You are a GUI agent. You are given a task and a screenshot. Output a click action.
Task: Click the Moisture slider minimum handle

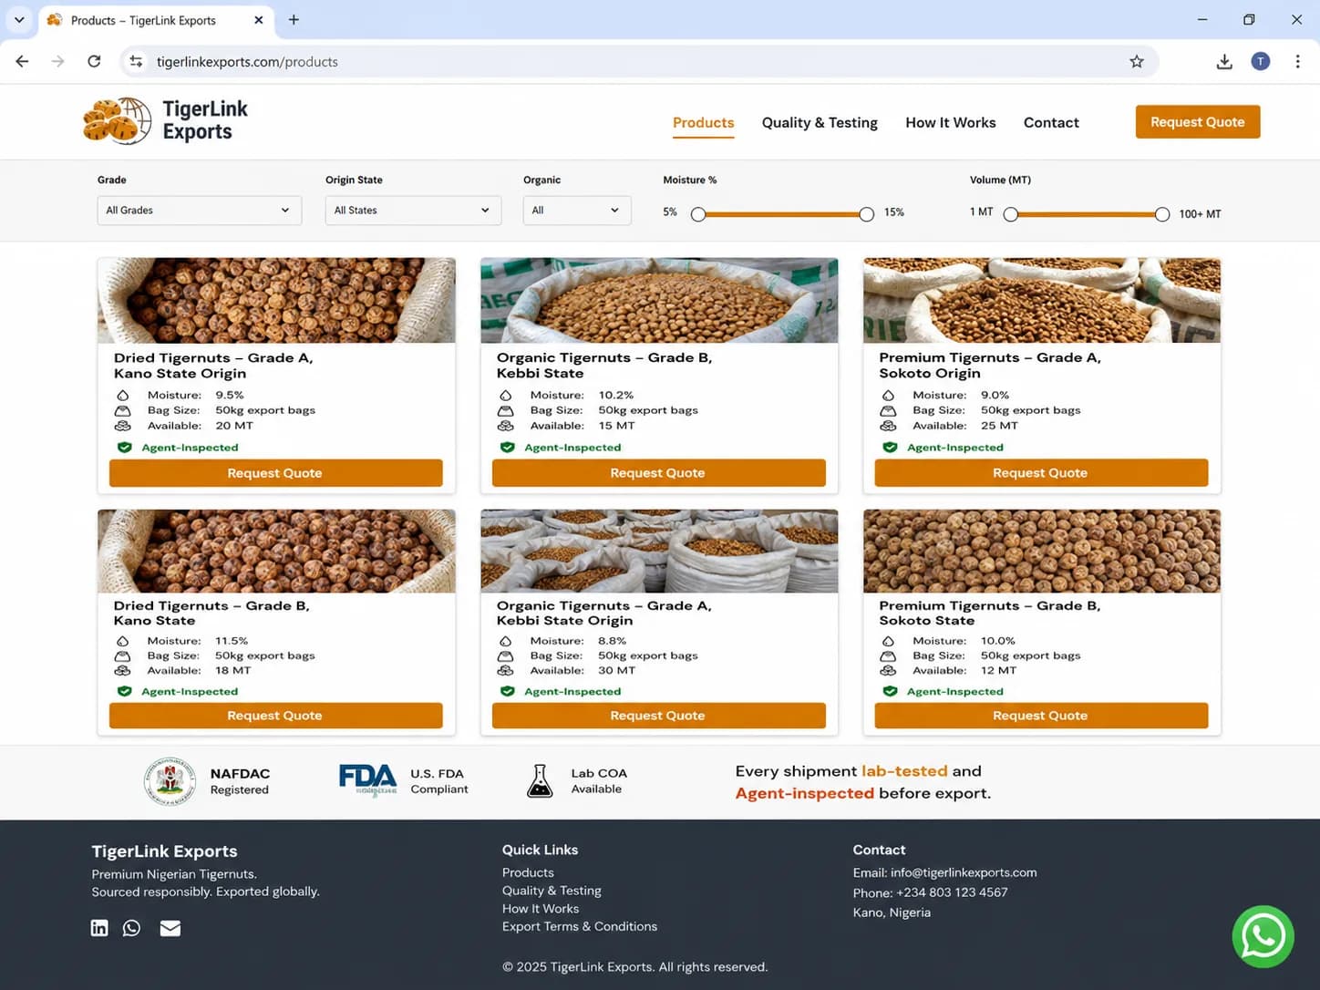698,214
